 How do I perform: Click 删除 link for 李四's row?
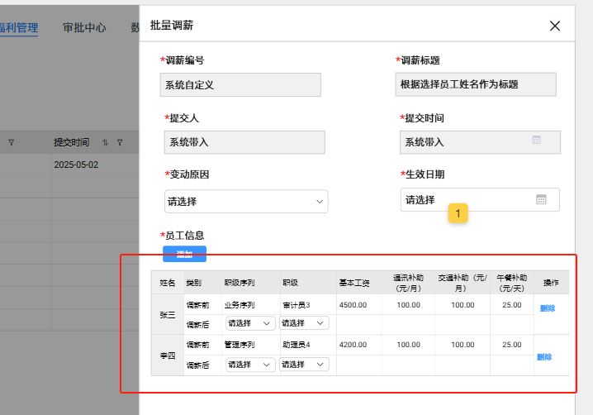click(544, 357)
